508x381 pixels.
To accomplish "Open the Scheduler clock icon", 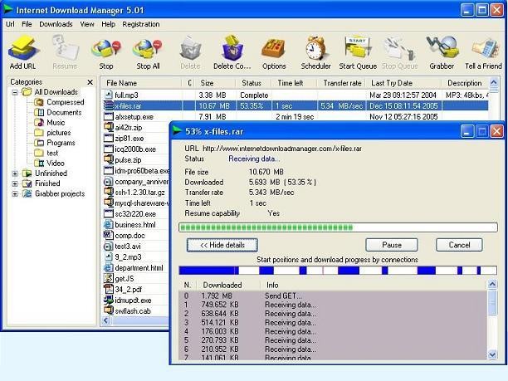I will click(315, 49).
